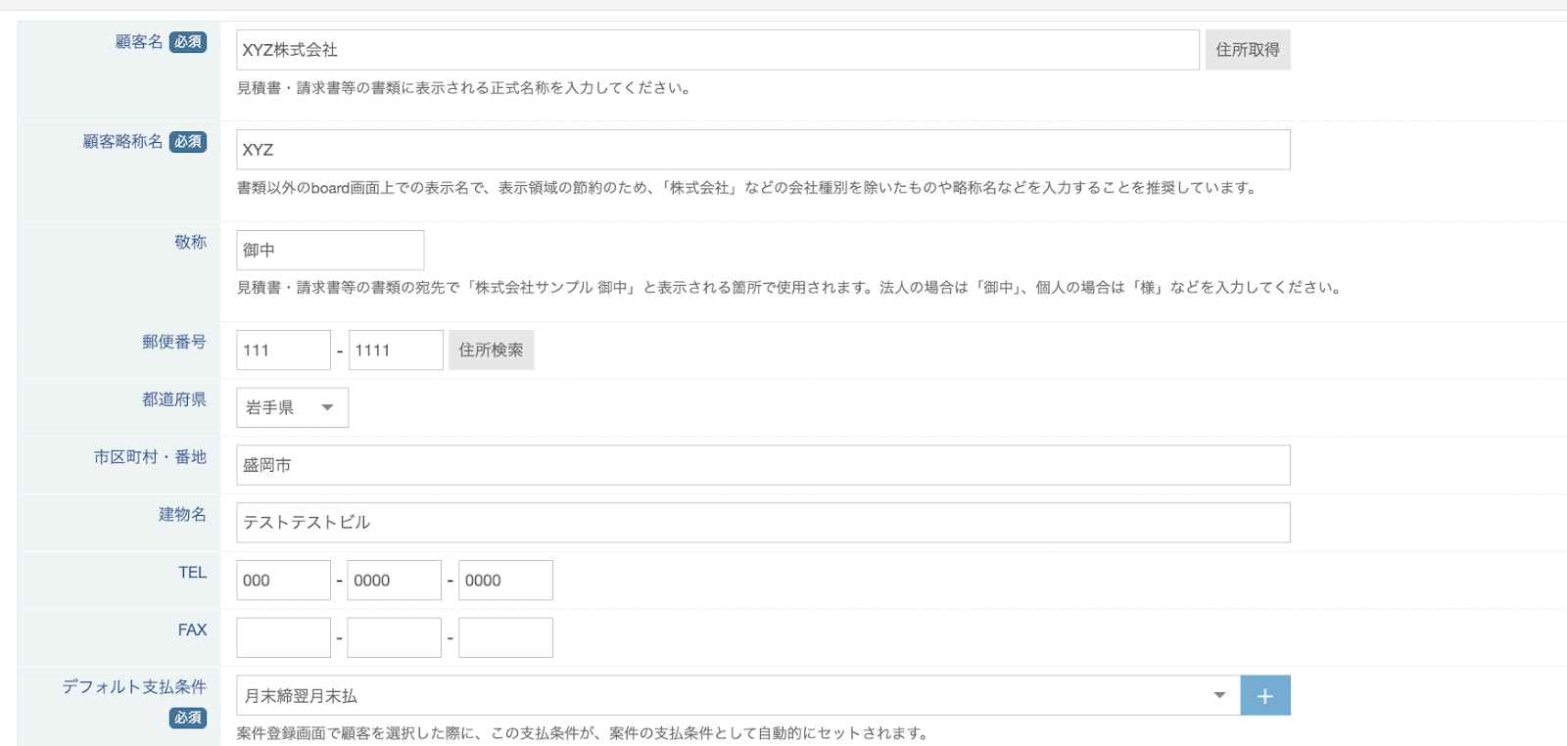Click the 郵便番号 field label

pyautogui.click(x=173, y=342)
